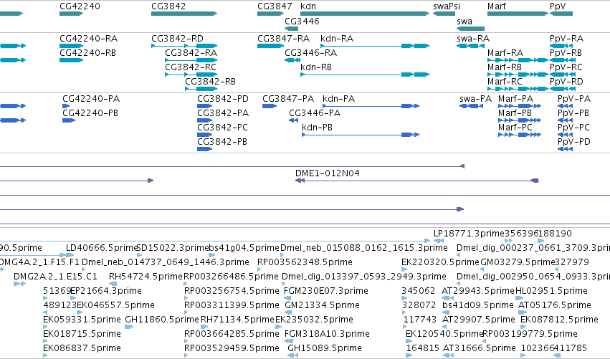This screenshot has height=359, width=610.
Task: Select the kdn gene span
Action: pyautogui.click(x=365, y=14)
